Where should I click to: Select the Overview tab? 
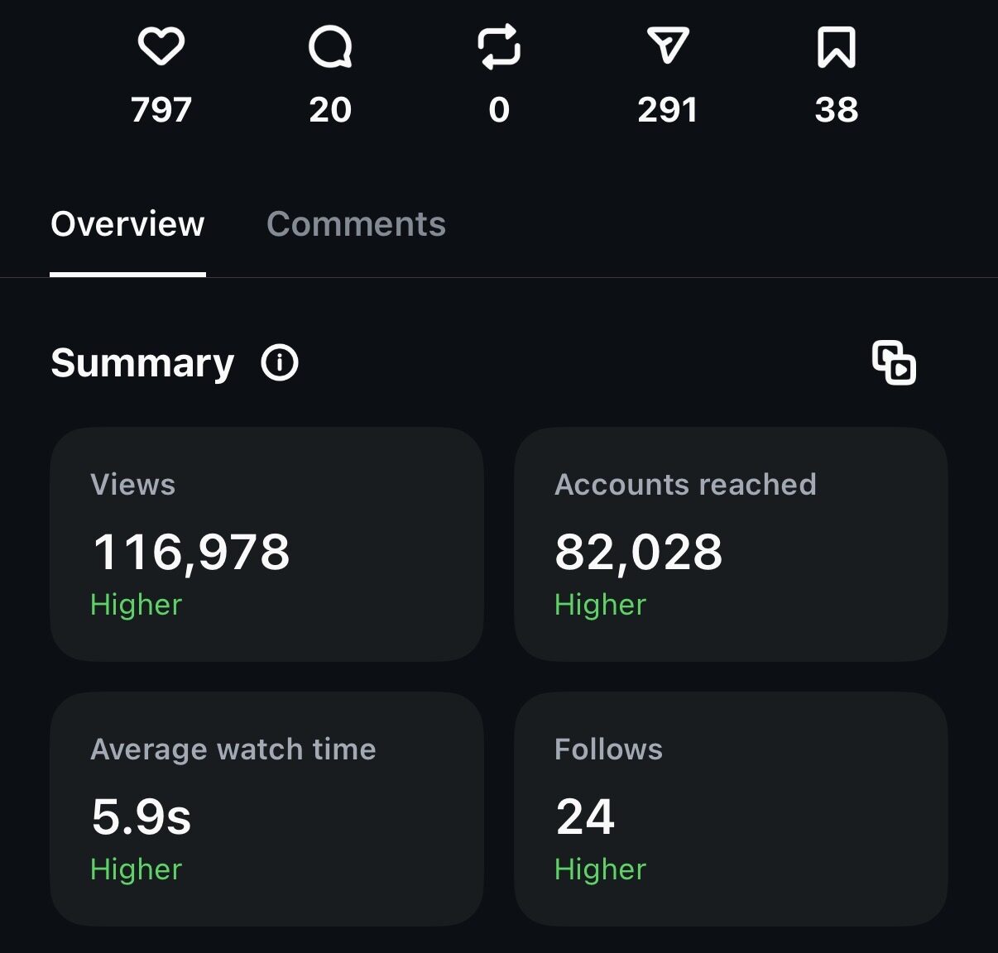point(127,224)
